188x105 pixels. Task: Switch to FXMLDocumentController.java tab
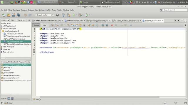click(x=48, y=21)
